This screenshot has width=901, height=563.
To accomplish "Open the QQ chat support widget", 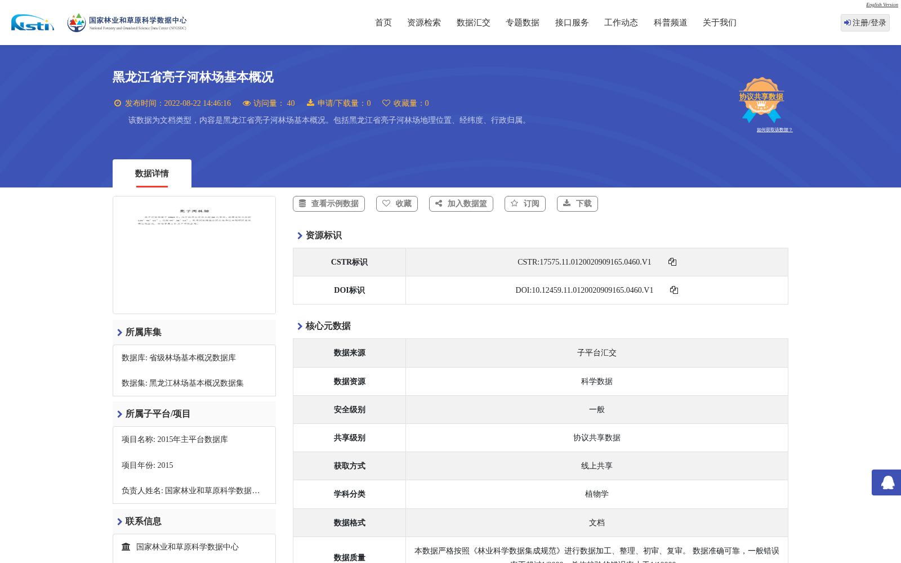I will (x=887, y=482).
